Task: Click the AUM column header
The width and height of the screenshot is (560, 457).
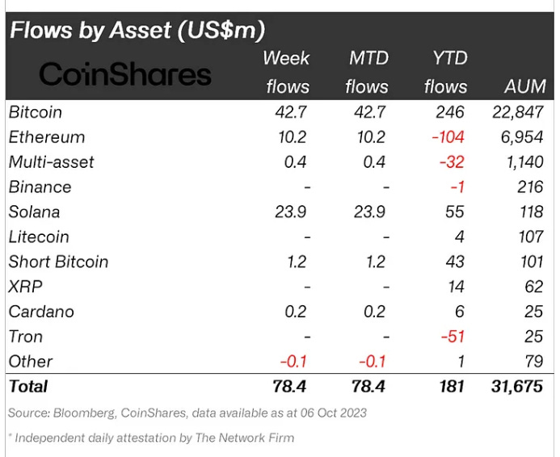Action: (525, 86)
